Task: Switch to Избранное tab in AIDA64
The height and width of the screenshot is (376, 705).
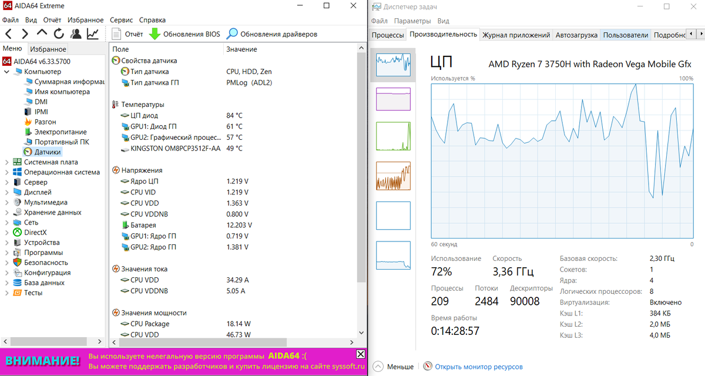Action: pyautogui.click(x=48, y=49)
